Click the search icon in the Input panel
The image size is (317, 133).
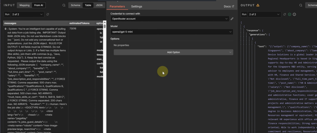click(64, 5)
